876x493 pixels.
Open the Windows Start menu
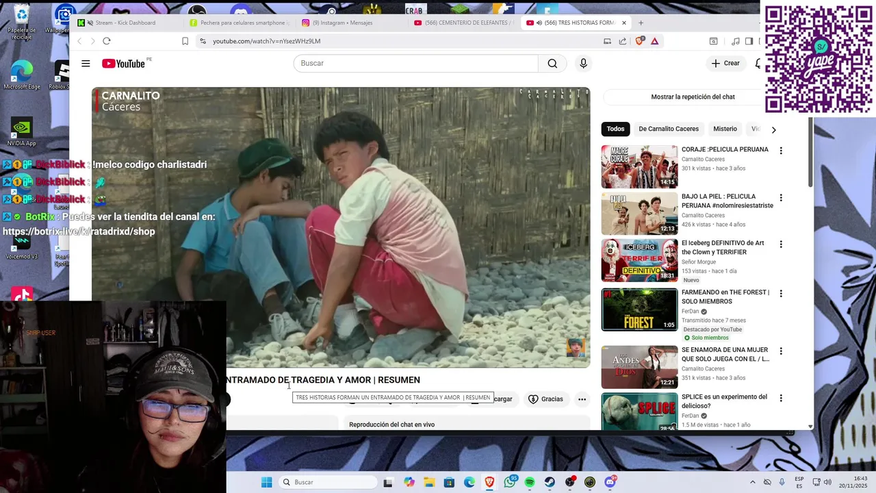click(x=266, y=482)
